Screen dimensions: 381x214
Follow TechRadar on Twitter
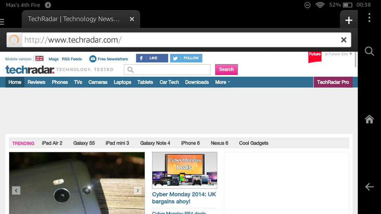pyautogui.click(x=186, y=58)
